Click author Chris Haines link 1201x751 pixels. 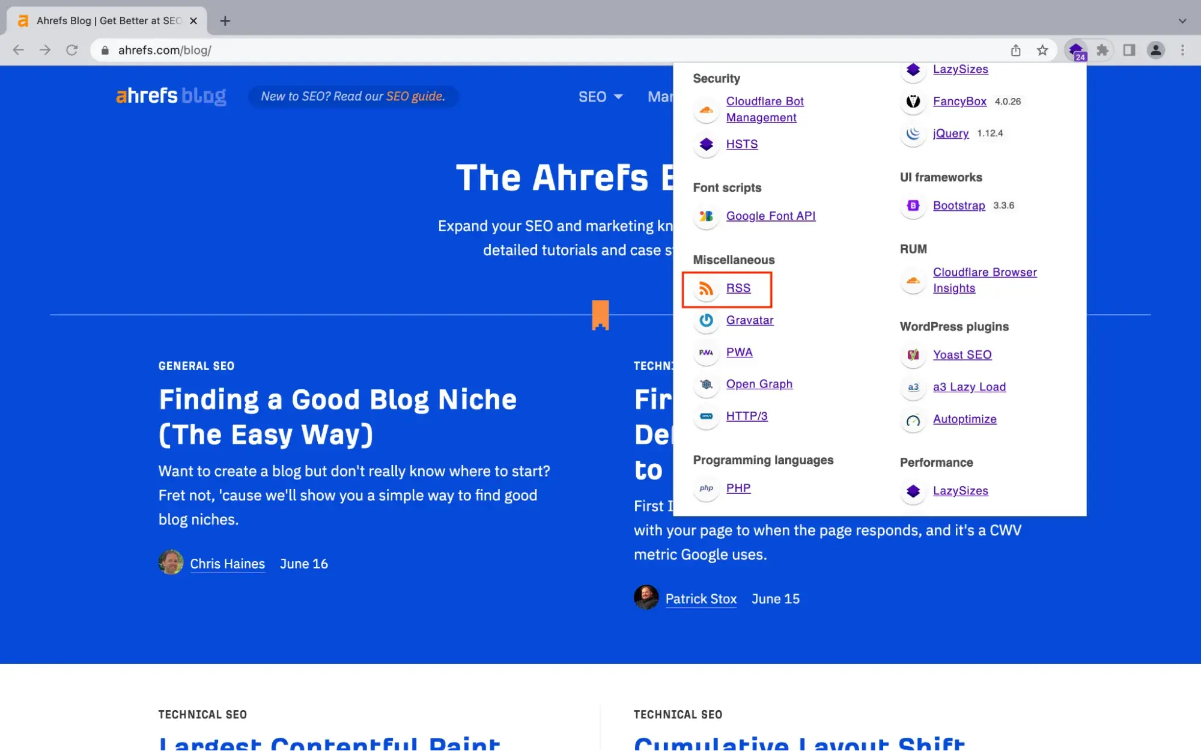coord(227,564)
